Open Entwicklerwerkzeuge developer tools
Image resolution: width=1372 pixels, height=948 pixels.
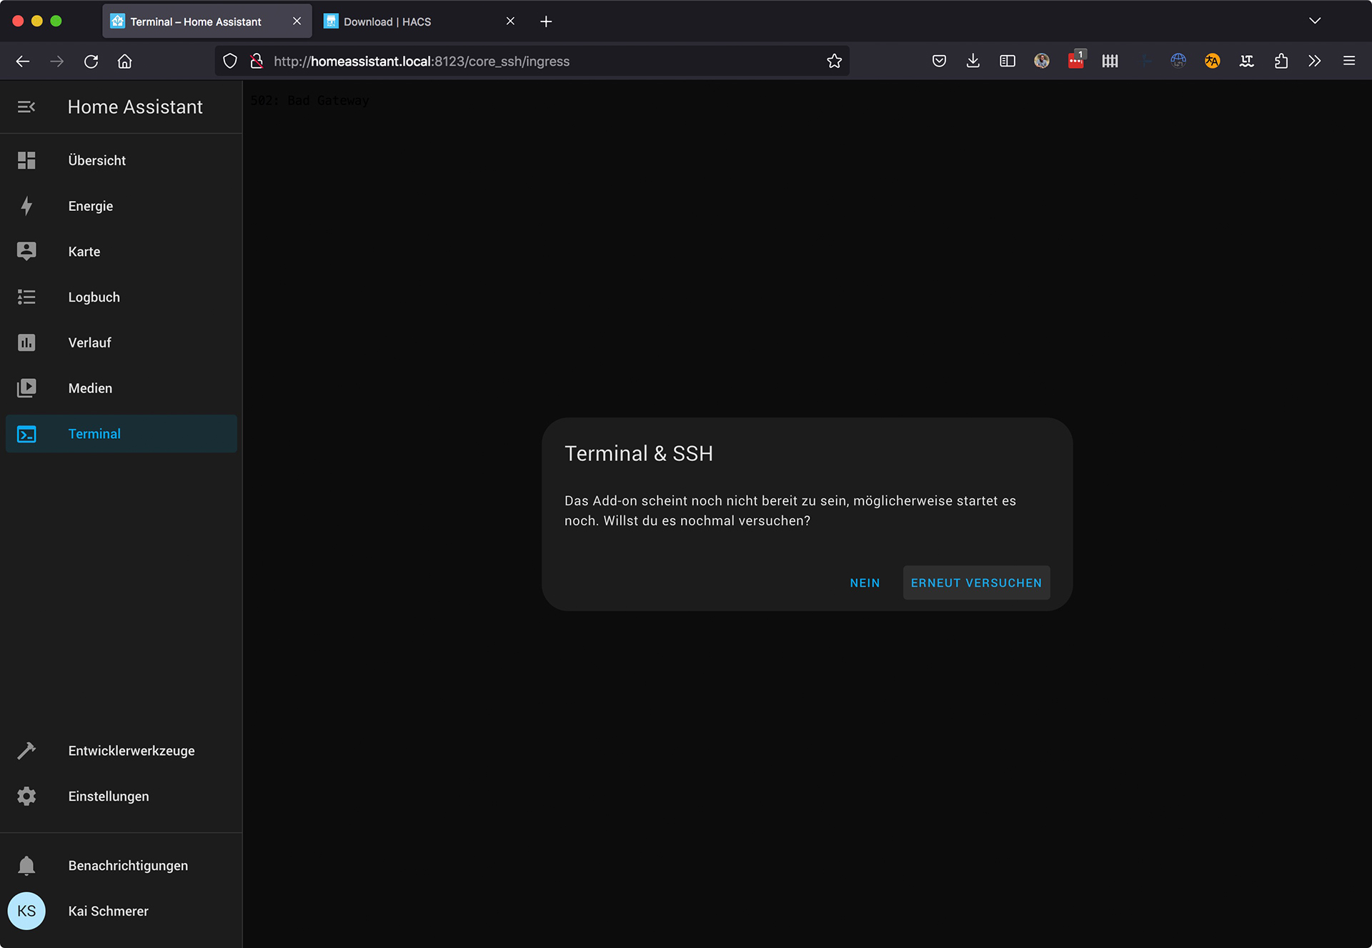tap(131, 751)
